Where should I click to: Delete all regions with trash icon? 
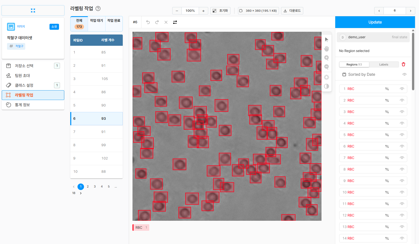[403, 64]
